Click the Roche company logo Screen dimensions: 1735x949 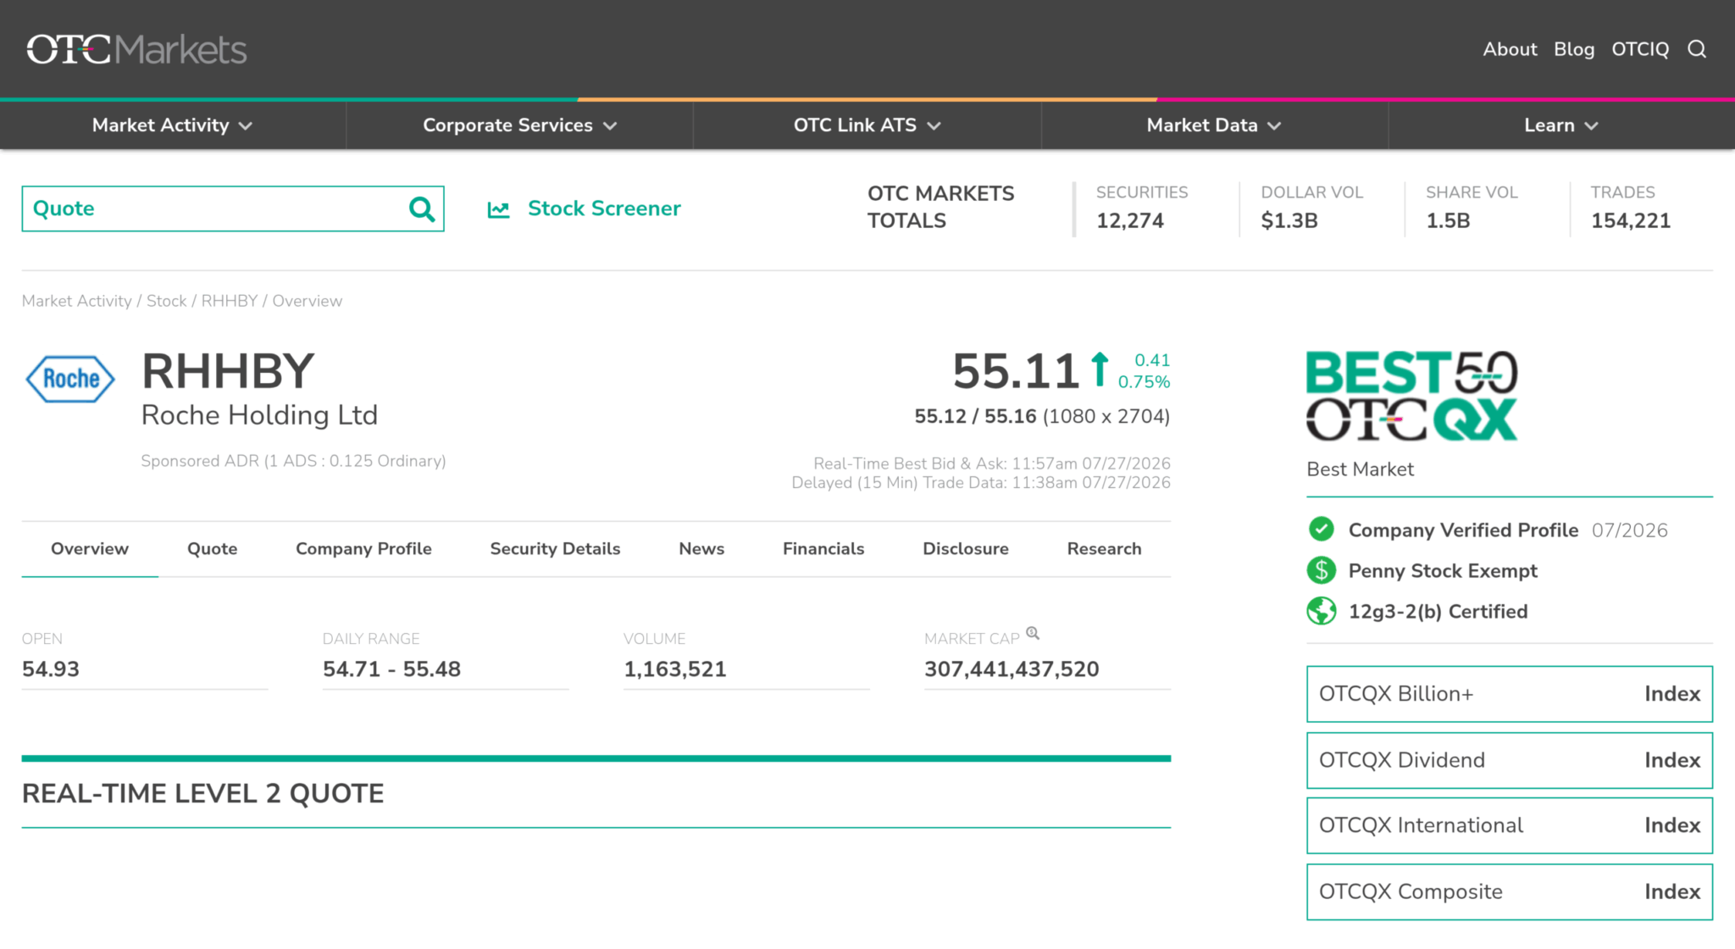(x=71, y=379)
